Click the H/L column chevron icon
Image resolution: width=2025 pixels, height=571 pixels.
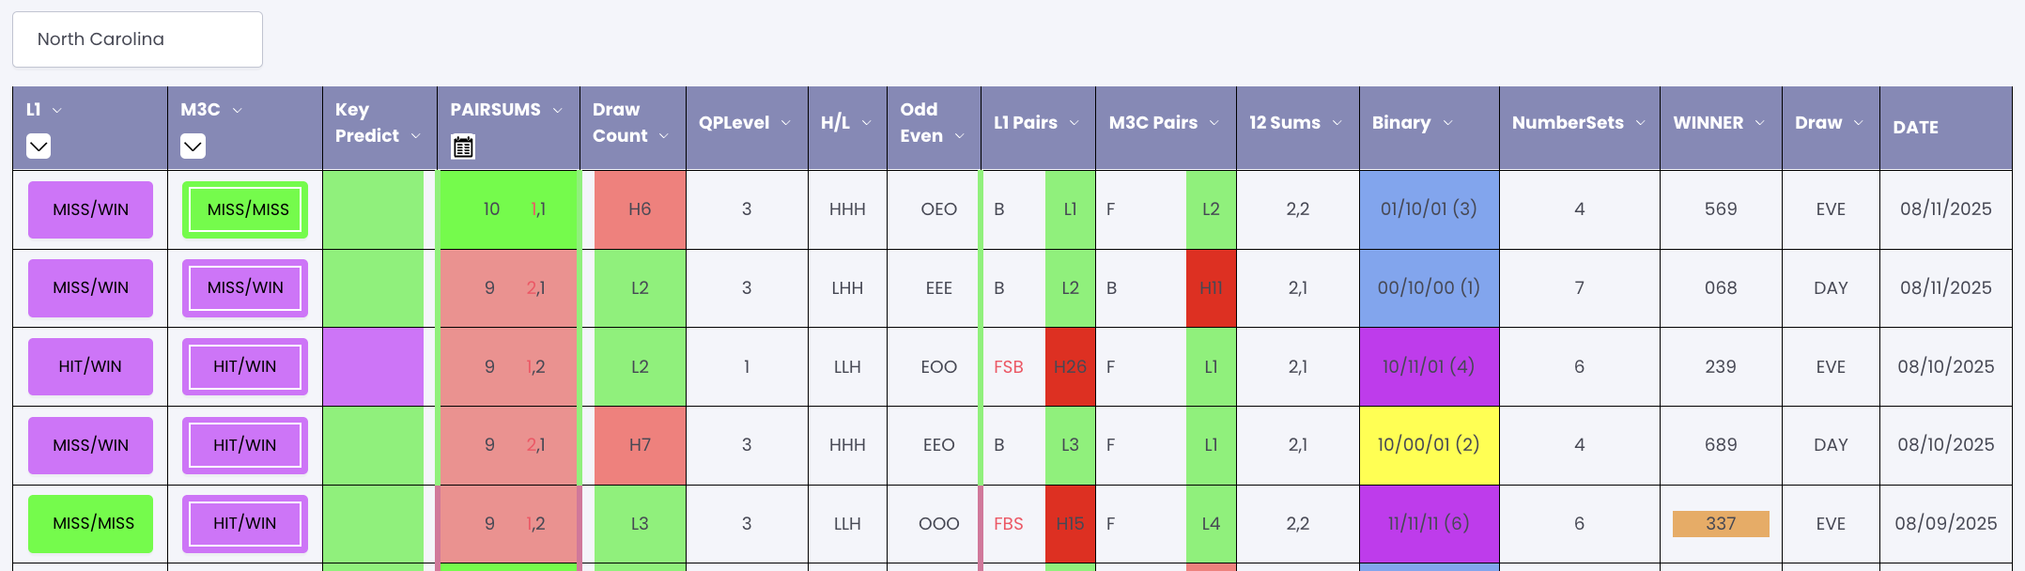(866, 123)
